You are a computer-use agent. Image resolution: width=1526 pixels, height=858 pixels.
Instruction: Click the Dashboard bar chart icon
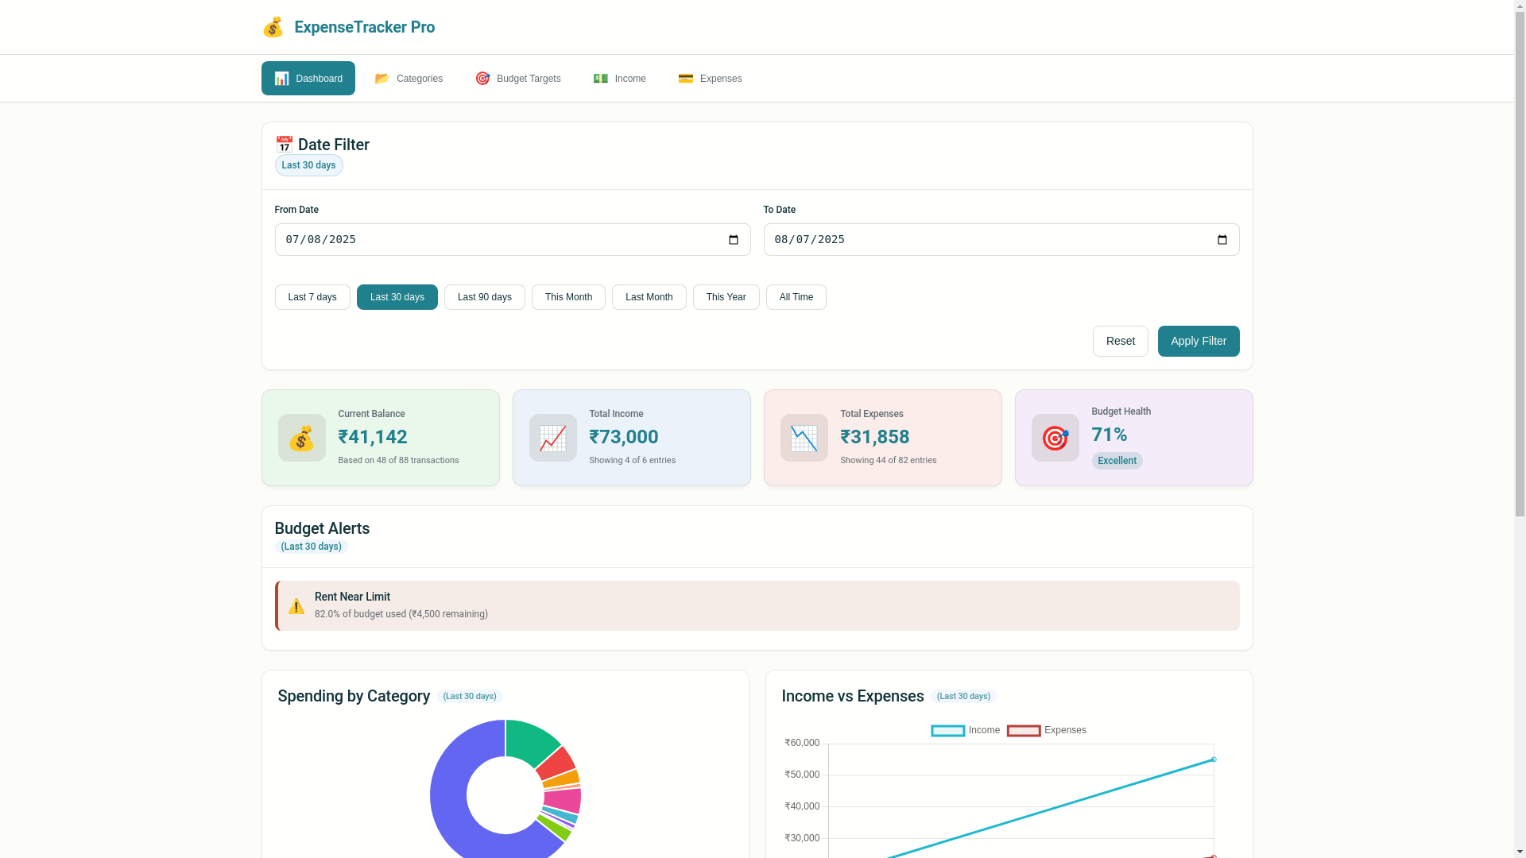pos(281,79)
